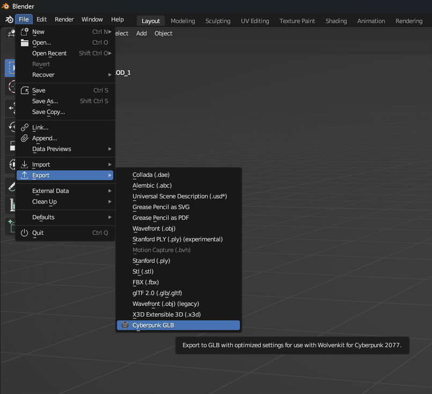Click the Cyberpunk GLB export icon

click(x=125, y=325)
